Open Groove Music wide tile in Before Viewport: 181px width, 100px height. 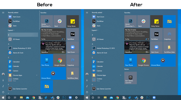pos(53,73)
